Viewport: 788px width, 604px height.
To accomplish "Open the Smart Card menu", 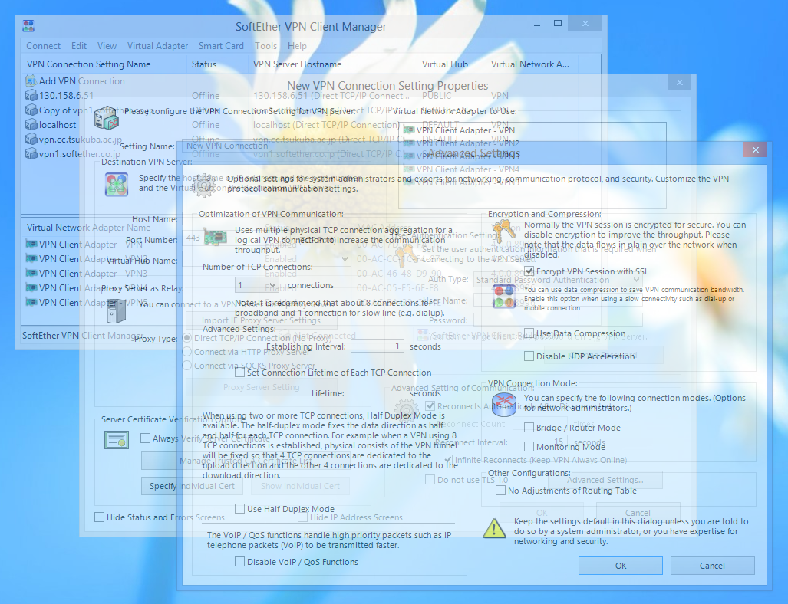I will [x=221, y=46].
